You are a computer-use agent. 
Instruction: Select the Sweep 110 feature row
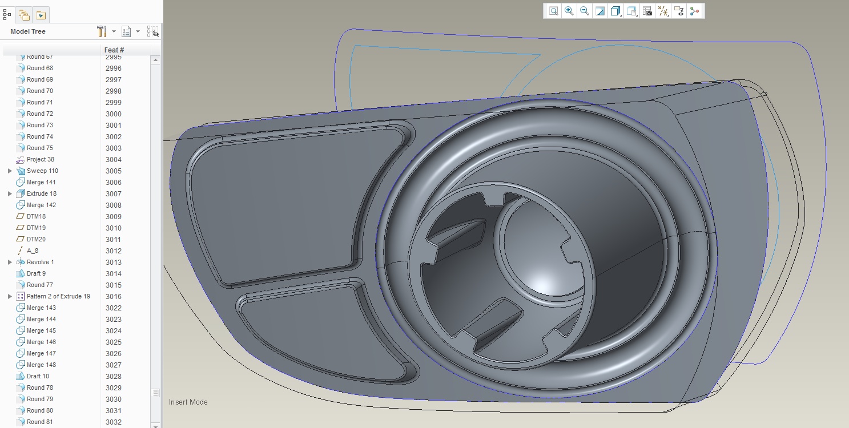click(x=42, y=171)
